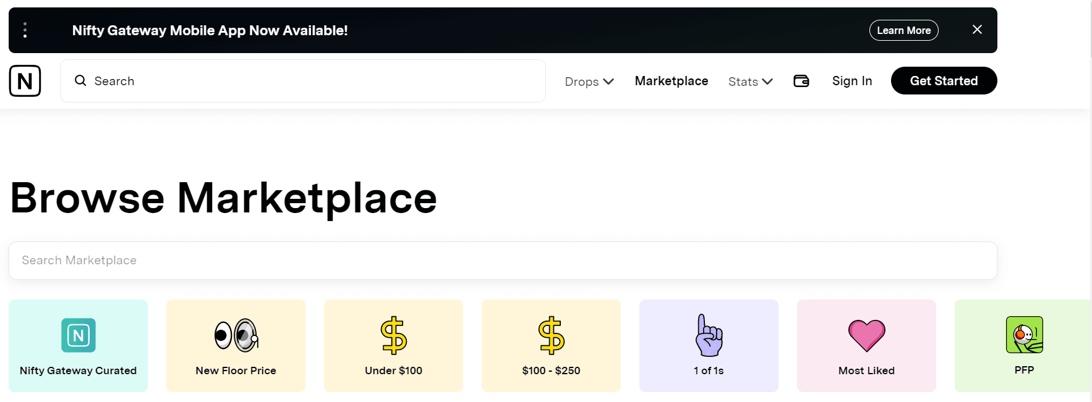Select the pointing hand 1 of 1s icon
Screen dimensions: 1092x402
pos(709,335)
